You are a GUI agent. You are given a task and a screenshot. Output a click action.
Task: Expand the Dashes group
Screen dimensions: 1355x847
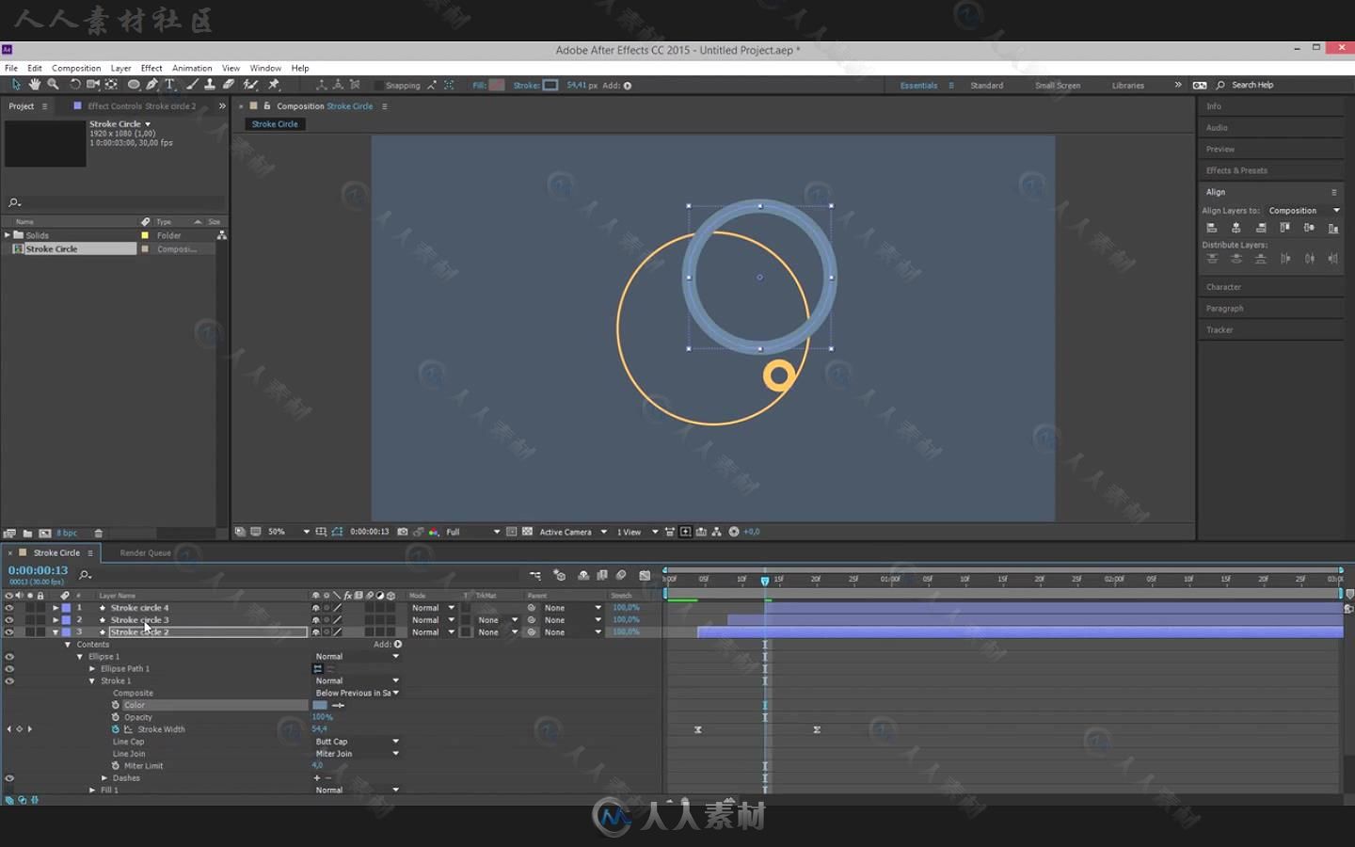click(104, 778)
